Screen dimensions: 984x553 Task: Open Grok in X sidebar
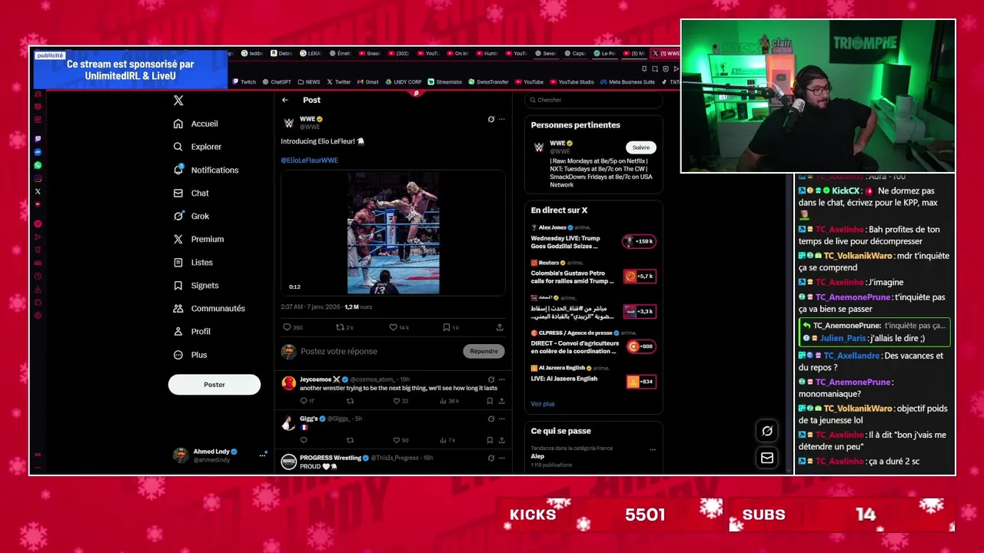[x=191, y=216]
